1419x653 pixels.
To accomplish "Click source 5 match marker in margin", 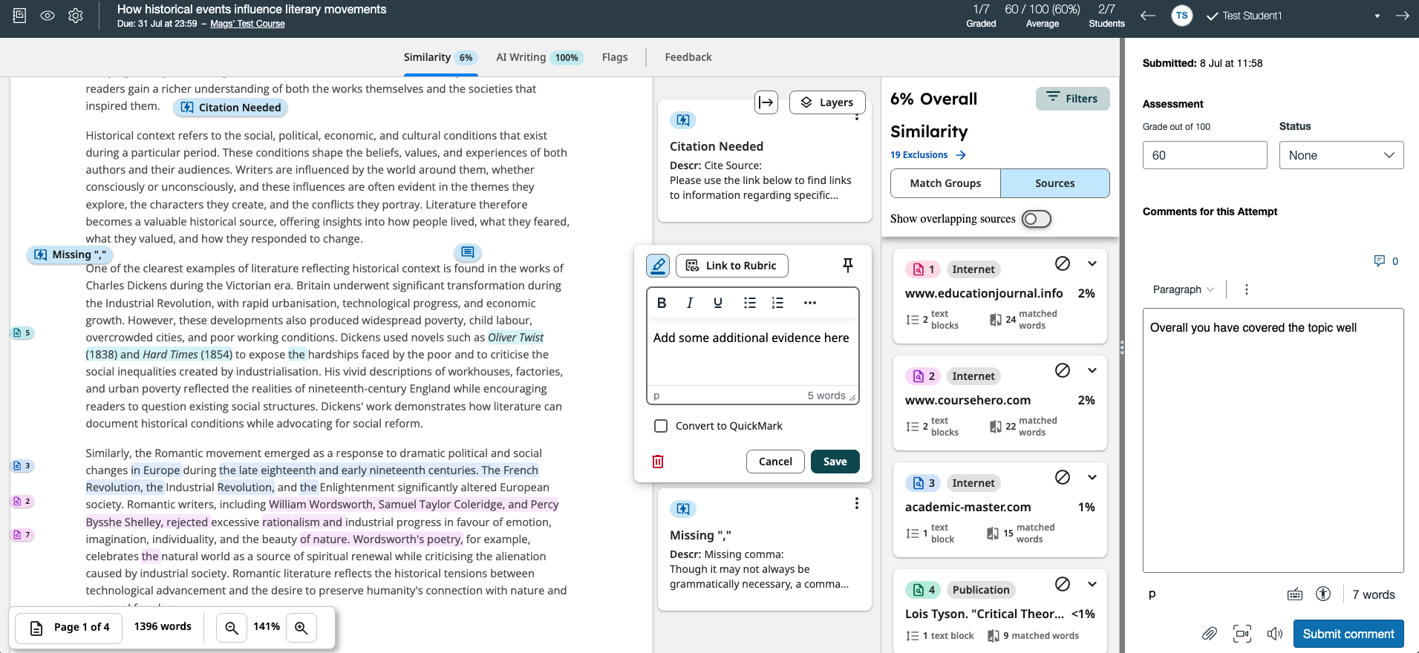I will [22, 333].
